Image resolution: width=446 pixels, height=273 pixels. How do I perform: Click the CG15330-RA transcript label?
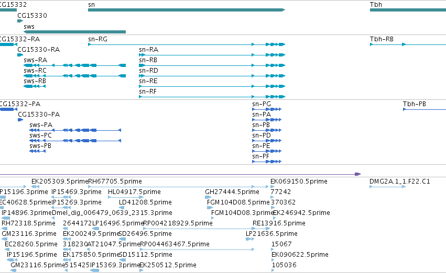coord(38,50)
